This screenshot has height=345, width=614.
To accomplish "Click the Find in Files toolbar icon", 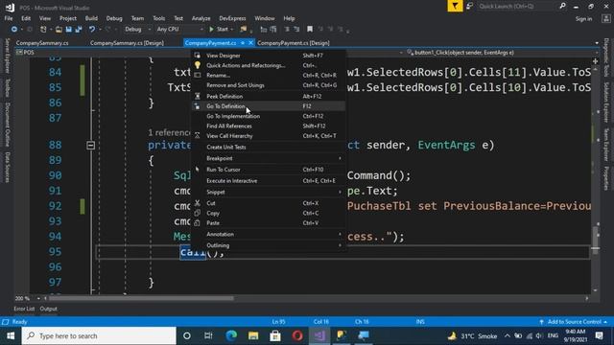I will [x=243, y=30].
